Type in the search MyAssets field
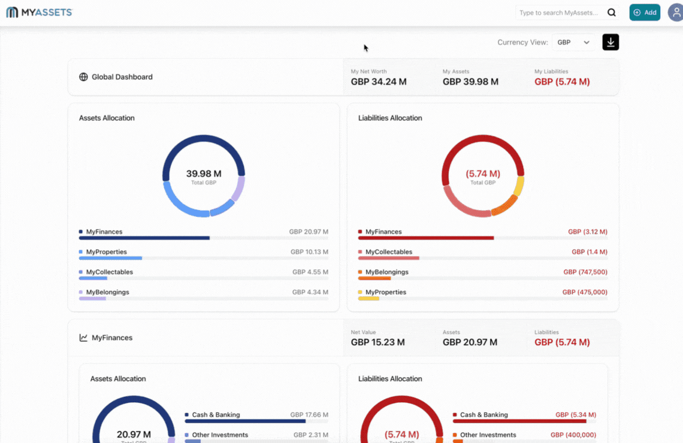Screen dimensions: 683x443 [x=558, y=13]
